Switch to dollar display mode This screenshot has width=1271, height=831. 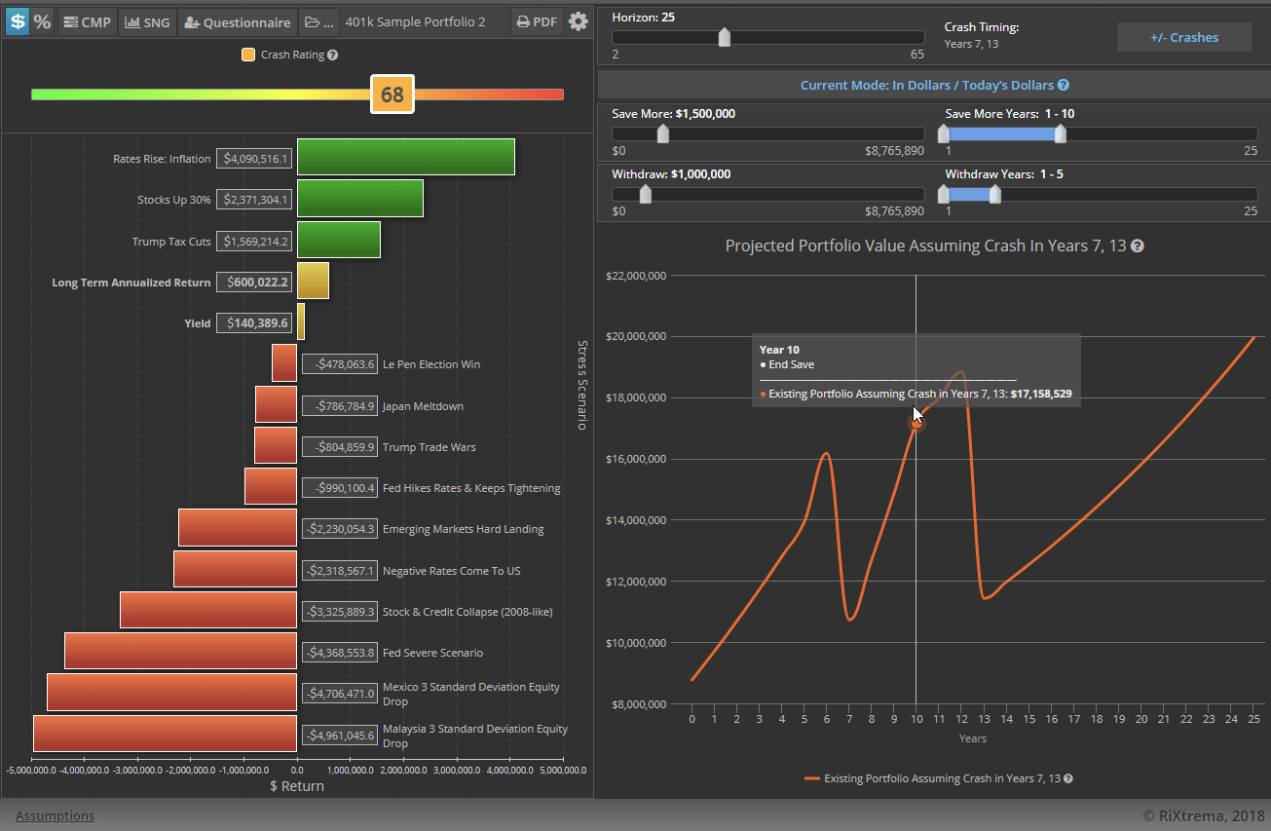tap(17, 21)
